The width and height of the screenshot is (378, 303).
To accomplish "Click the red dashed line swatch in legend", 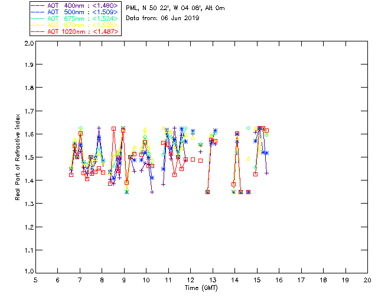I will pyautogui.click(x=38, y=31).
